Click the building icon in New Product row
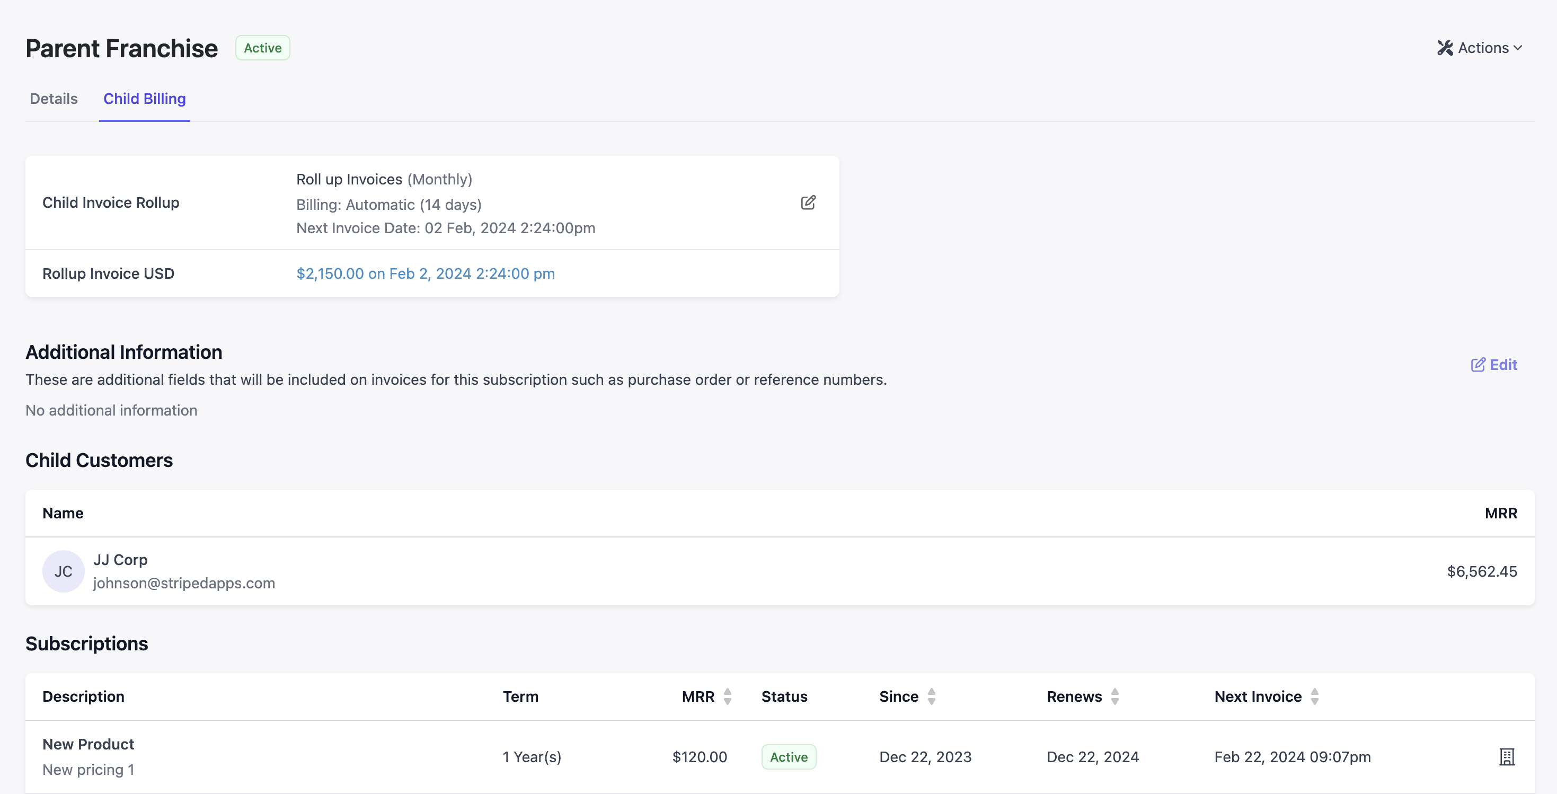 tap(1507, 756)
